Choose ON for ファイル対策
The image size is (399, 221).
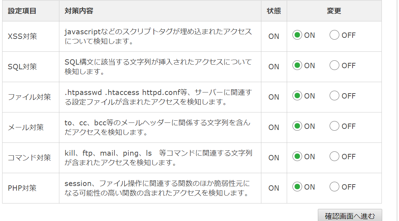pos(297,96)
